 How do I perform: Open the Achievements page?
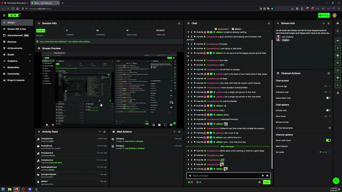tap(17, 48)
